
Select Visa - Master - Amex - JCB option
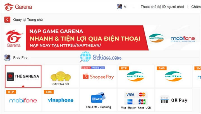pyautogui.click(x=136, y=100)
